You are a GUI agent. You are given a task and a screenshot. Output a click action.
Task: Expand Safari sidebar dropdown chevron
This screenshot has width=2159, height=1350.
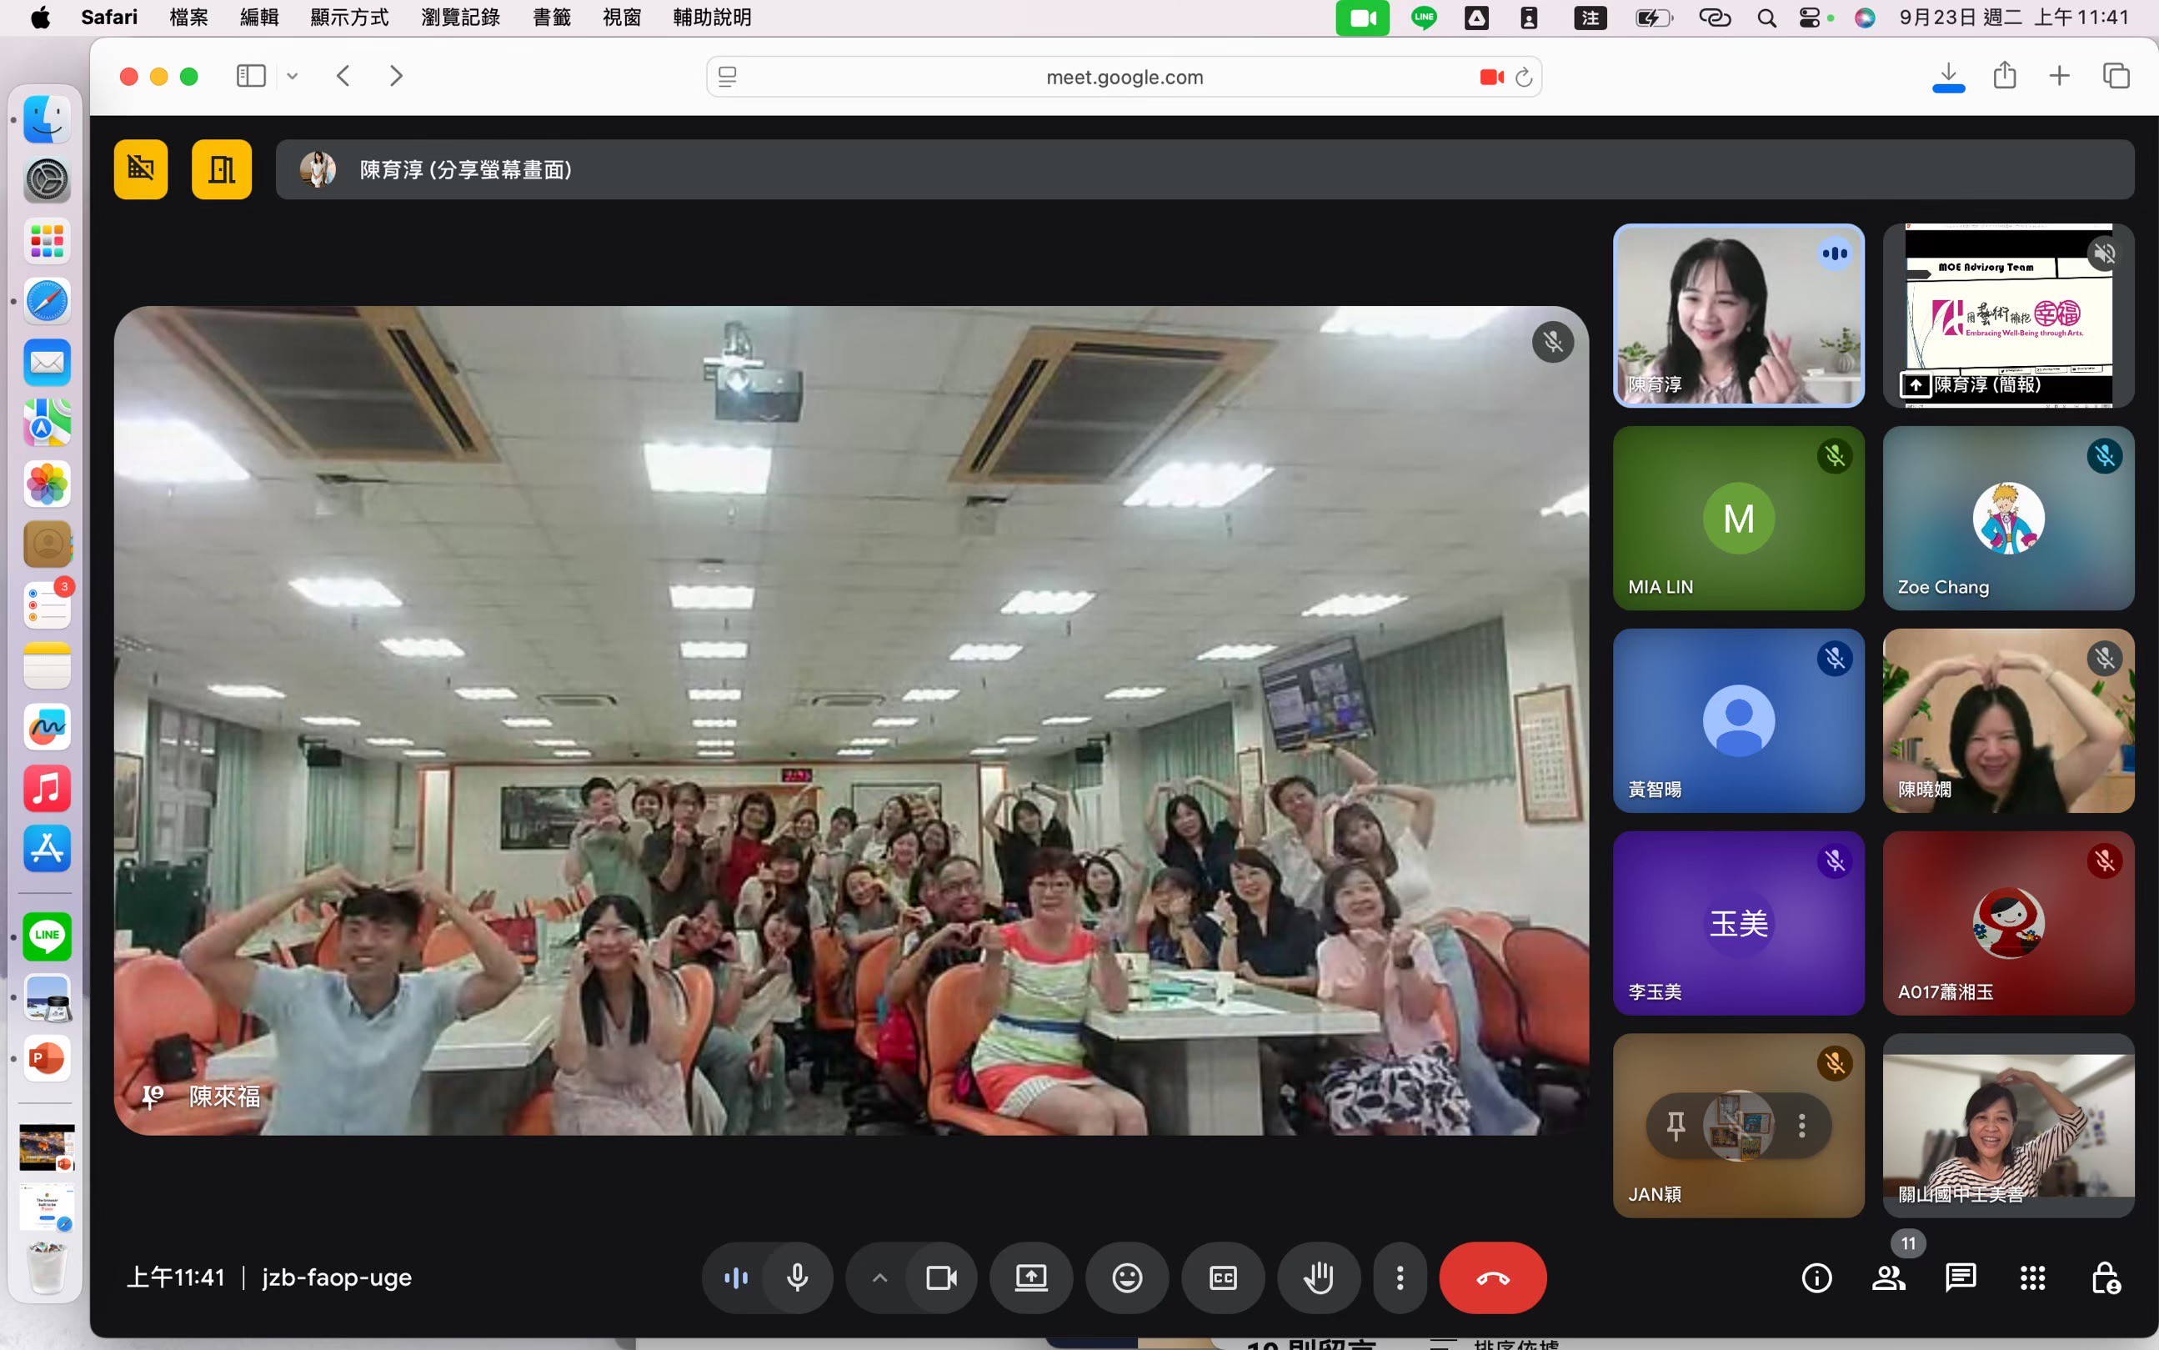pos(292,77)
